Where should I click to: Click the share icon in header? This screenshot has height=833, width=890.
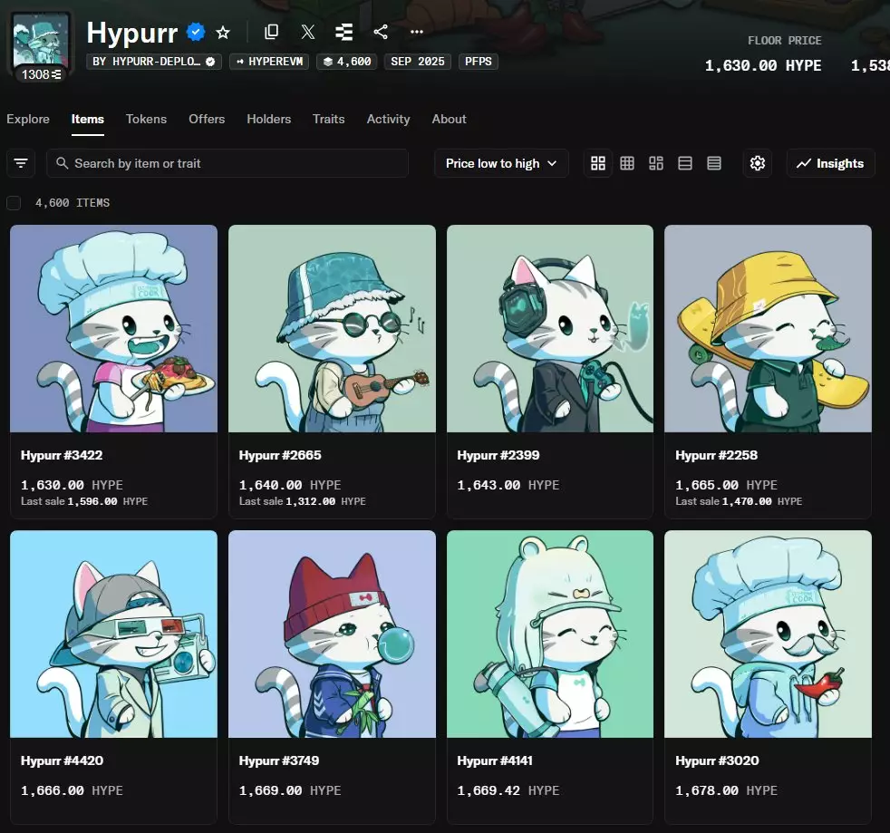[x=381, y=33]
